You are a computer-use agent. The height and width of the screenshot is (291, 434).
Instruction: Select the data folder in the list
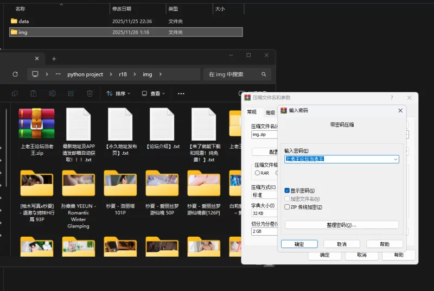[x=23, y=21]
